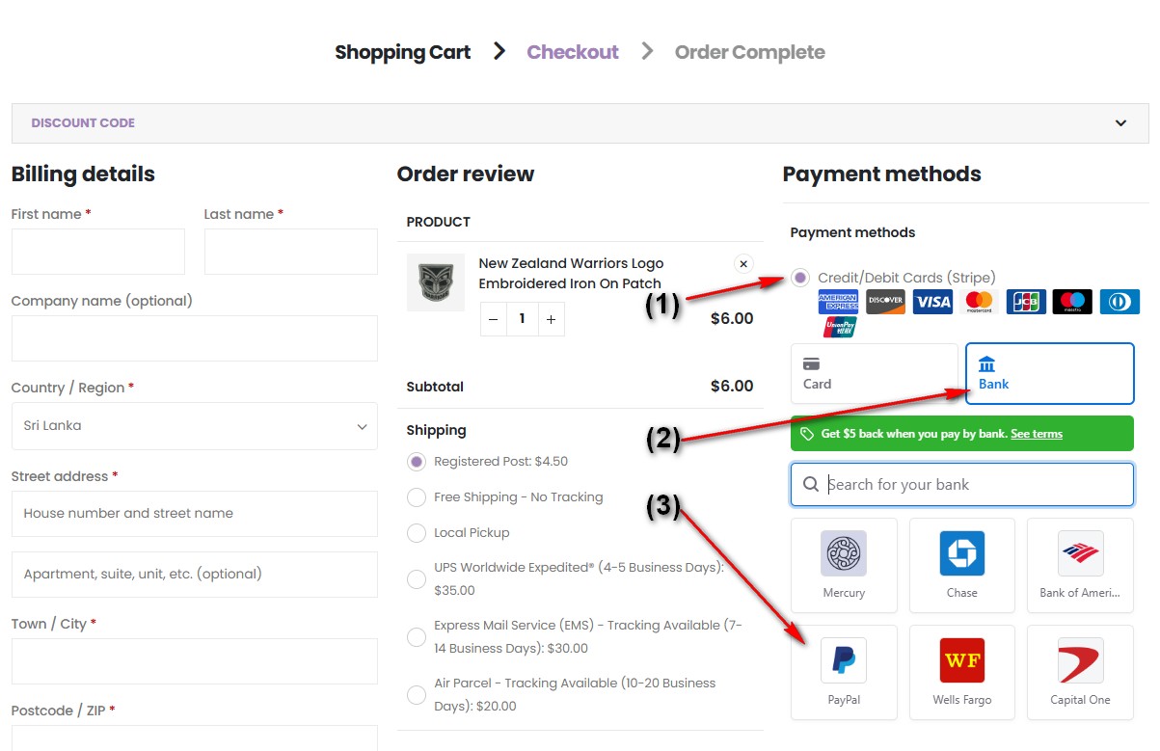The width and height of the screenshot is (1160, 751).
Task: Choose Chase bank tile
Action: [x=961, y=565]
